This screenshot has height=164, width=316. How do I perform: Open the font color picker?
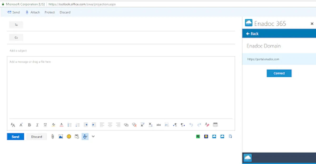tap(61, 125)
